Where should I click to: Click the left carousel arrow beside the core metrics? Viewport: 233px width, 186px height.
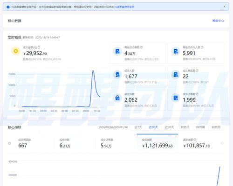(x=9, y=143)
